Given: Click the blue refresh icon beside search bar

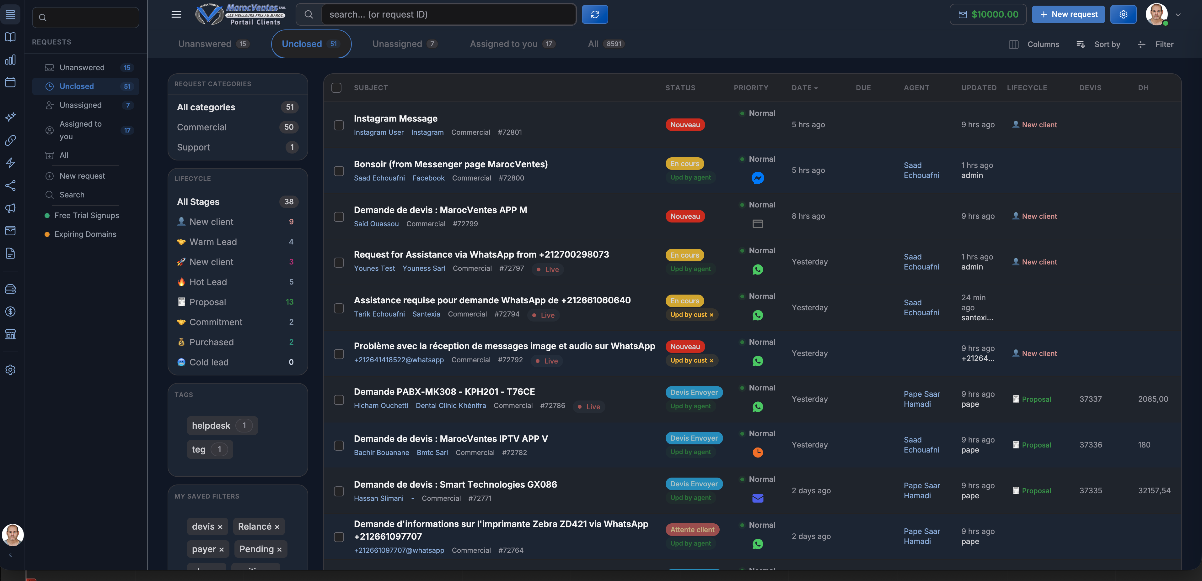Looking at the screenshot, I should [x=594, y=14].
